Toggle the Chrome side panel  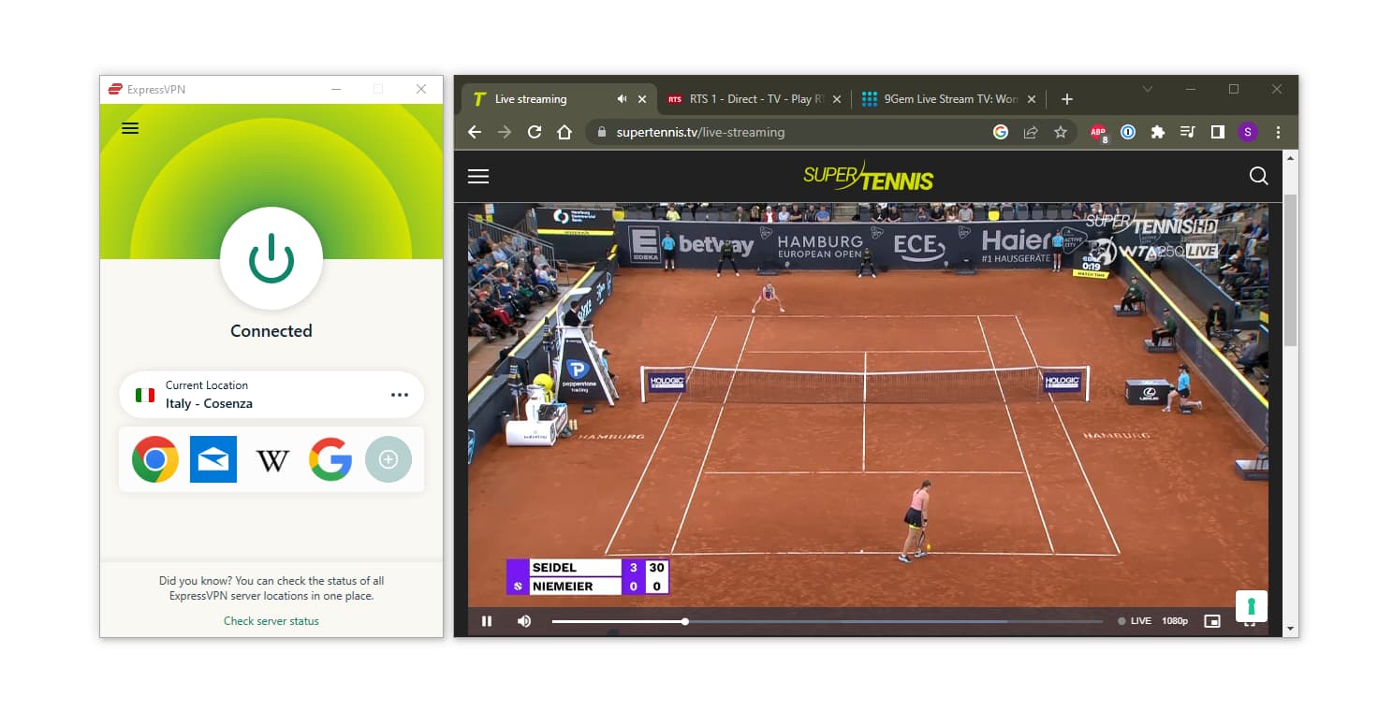pyautogui.click(x=1217, y=132)
